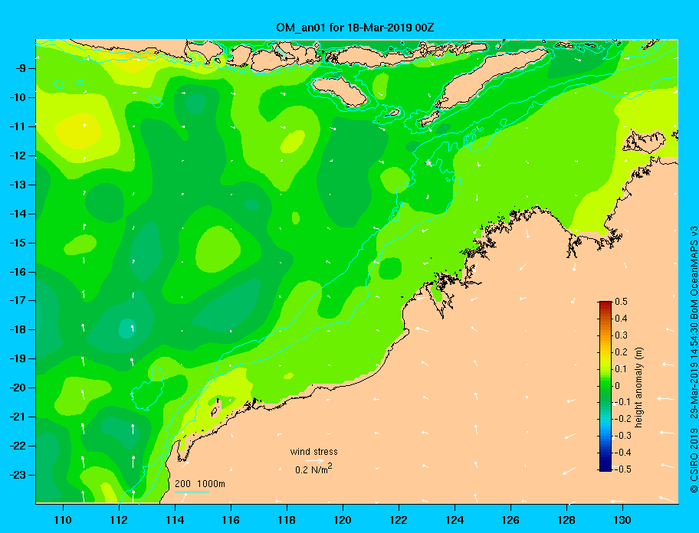The width and height of the screenshot is (699, 533).
Task: Click longitude label 114 on the bottom axis
Action: (175, 520)
